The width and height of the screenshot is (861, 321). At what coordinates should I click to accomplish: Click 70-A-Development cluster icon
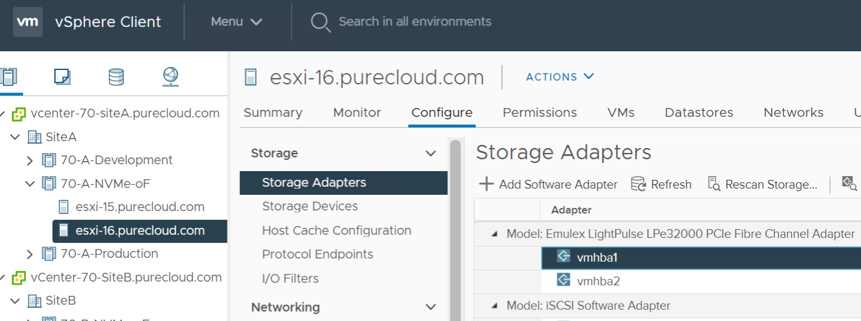click(48, 160)
